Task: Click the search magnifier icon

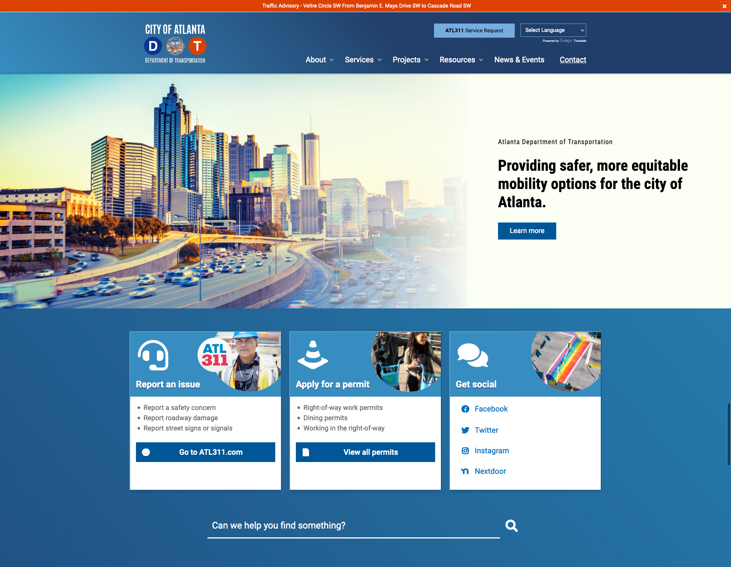Action: pos(511,526)
